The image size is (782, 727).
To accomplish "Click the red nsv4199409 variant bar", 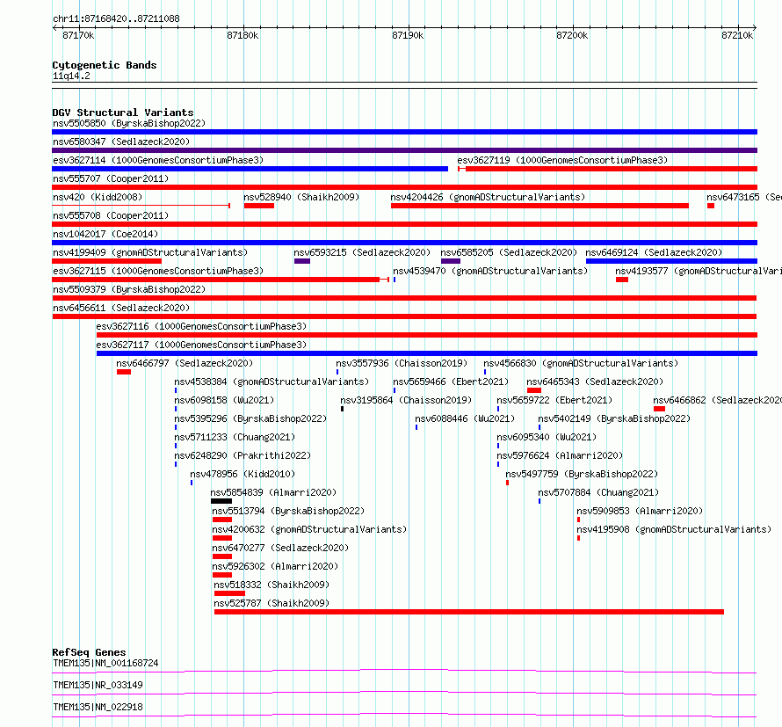I will point(106,261).
